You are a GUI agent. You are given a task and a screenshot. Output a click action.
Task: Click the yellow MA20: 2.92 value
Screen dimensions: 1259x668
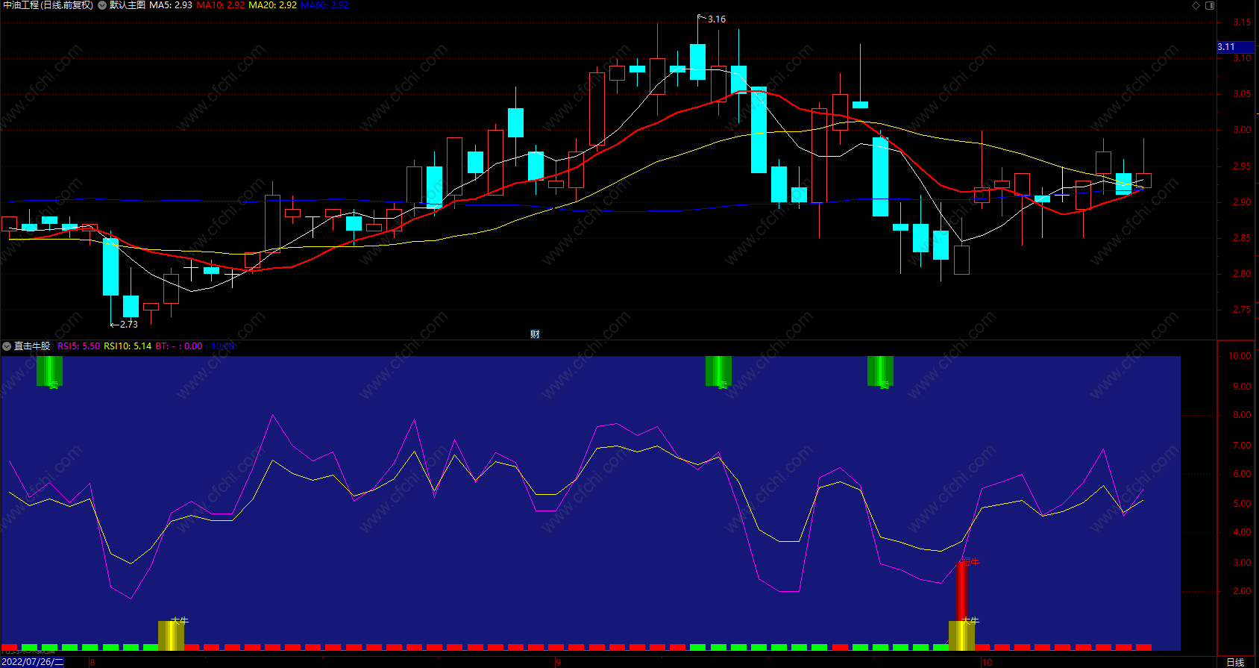272,5
